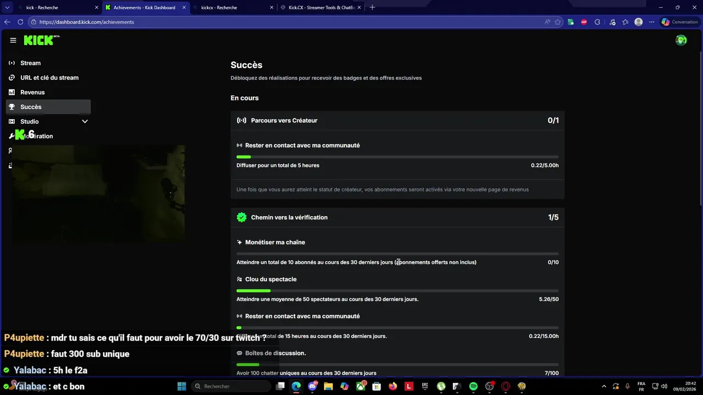Click the 5.26/50 value
The height and width of the screenshot is (395, 703).
(x=549, y=300)
